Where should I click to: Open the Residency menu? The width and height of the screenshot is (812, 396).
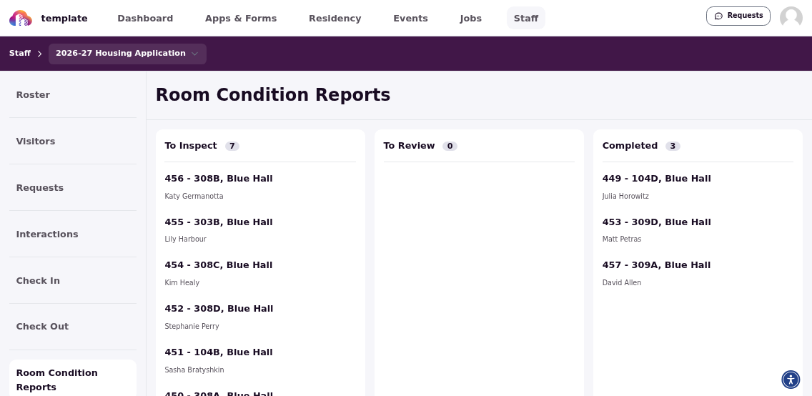[x=335, y=18]
